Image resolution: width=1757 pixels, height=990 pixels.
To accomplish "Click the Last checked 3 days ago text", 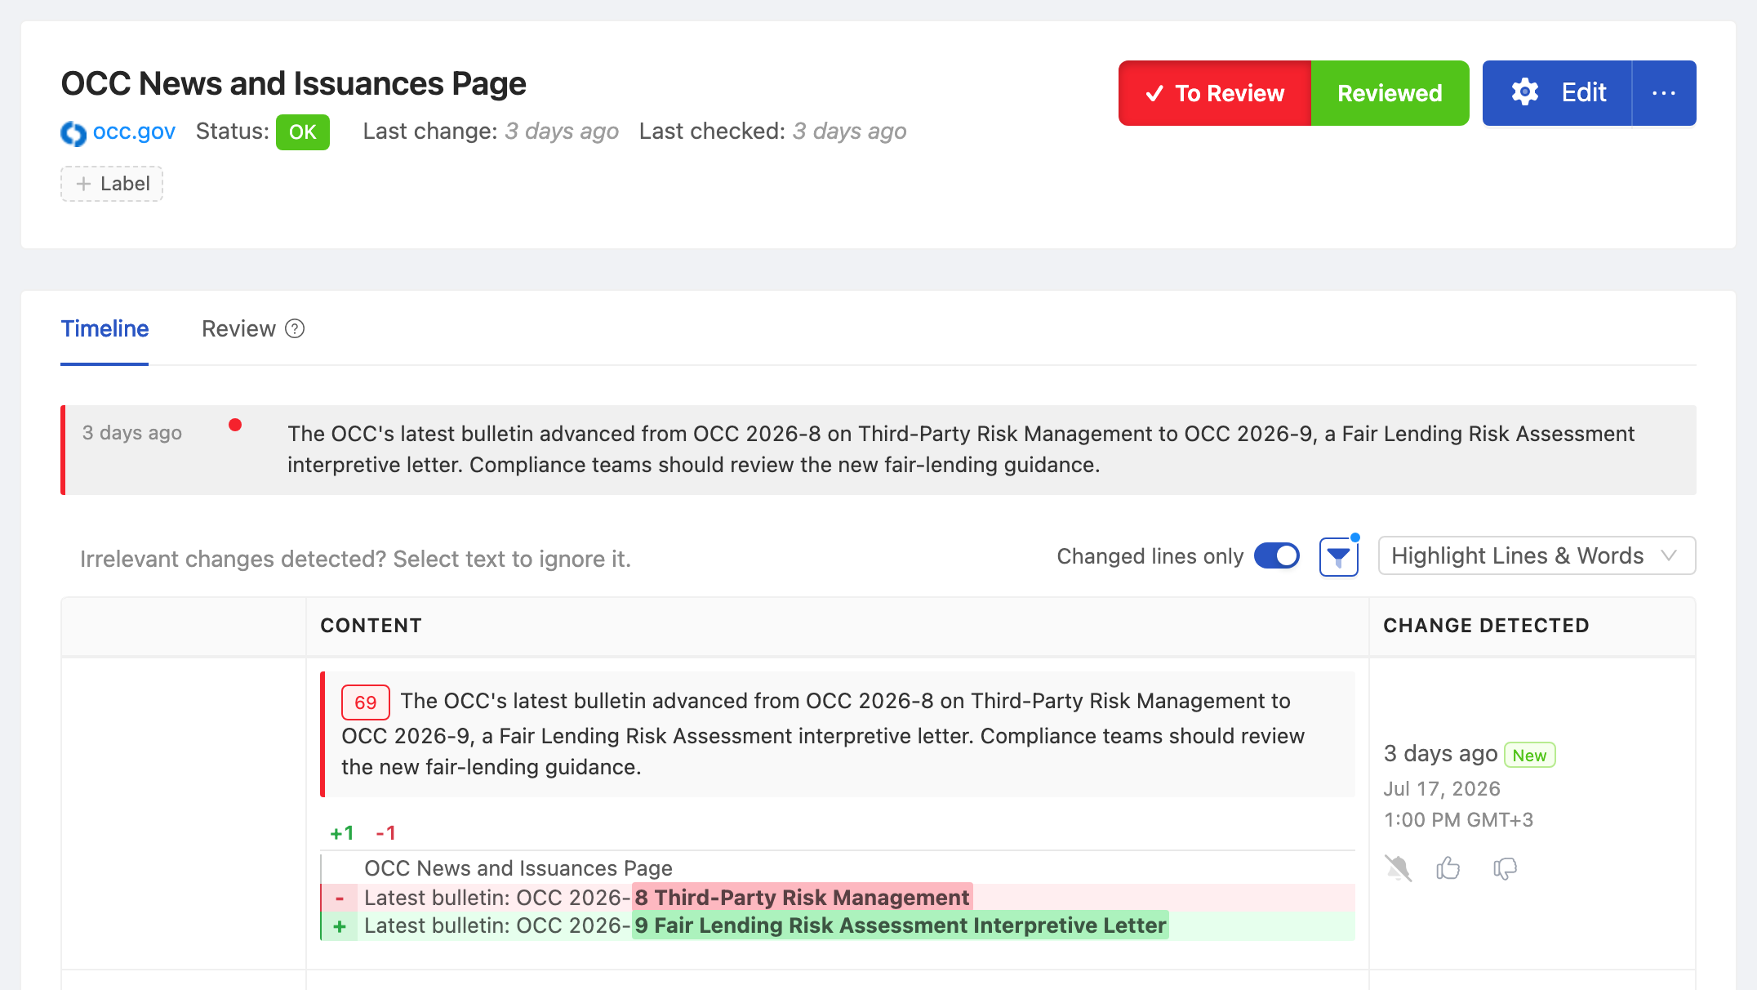I will click(772, 132).
